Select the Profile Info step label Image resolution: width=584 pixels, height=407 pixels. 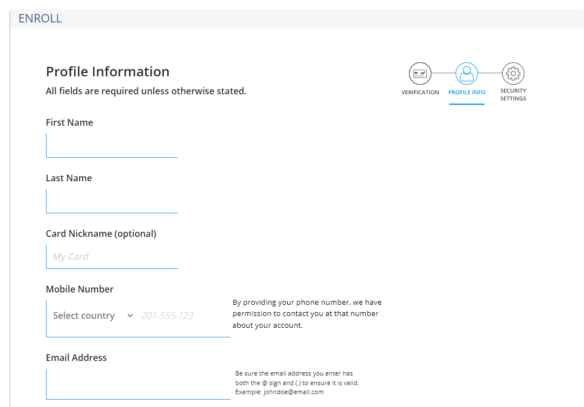click(467, 92)
